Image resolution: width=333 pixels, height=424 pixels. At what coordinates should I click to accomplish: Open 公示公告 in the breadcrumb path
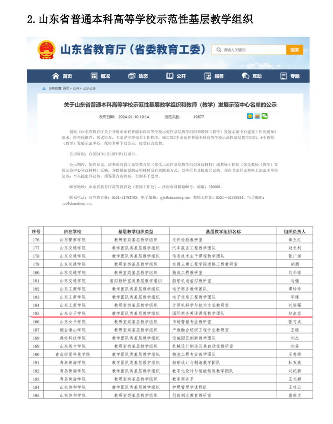[x=89, y=88]
